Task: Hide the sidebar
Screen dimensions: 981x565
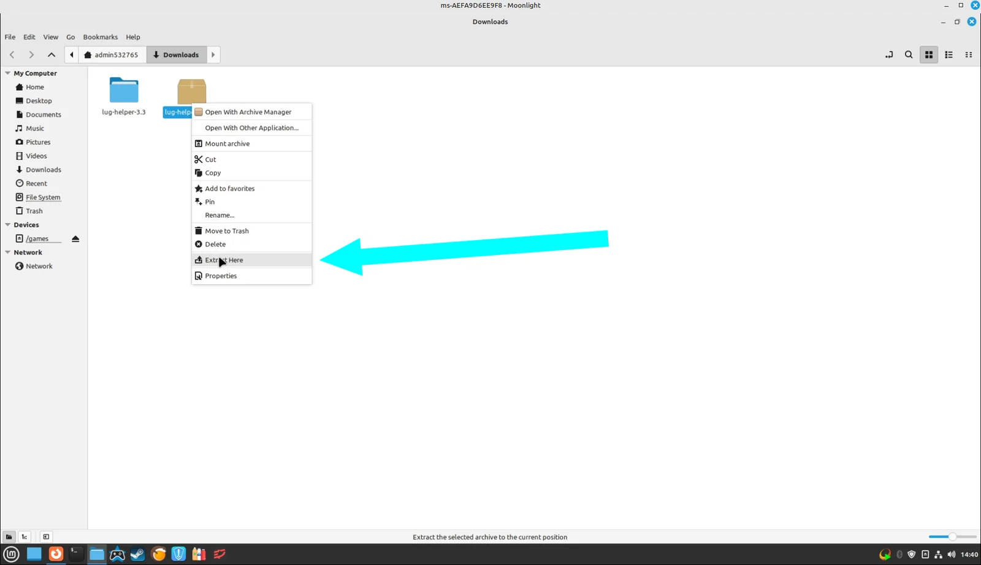Action: [x=46, y=537]
